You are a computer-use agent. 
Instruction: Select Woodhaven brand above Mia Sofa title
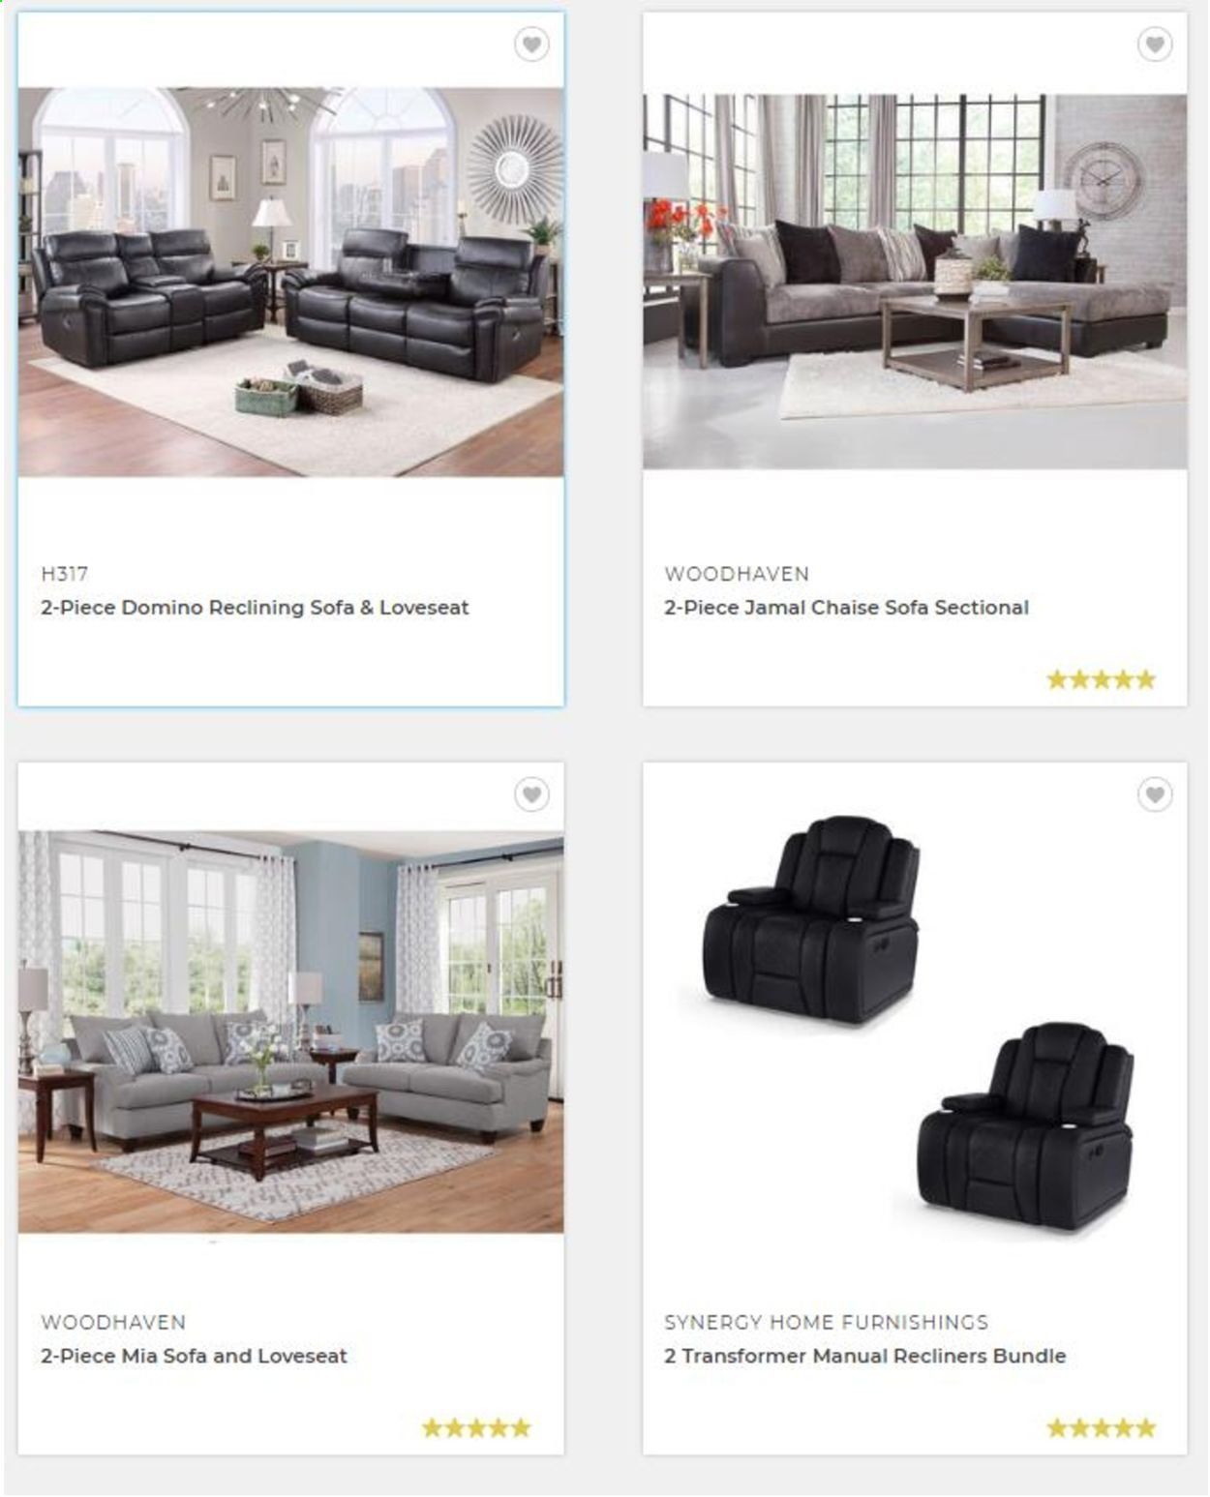point(113,1322)
